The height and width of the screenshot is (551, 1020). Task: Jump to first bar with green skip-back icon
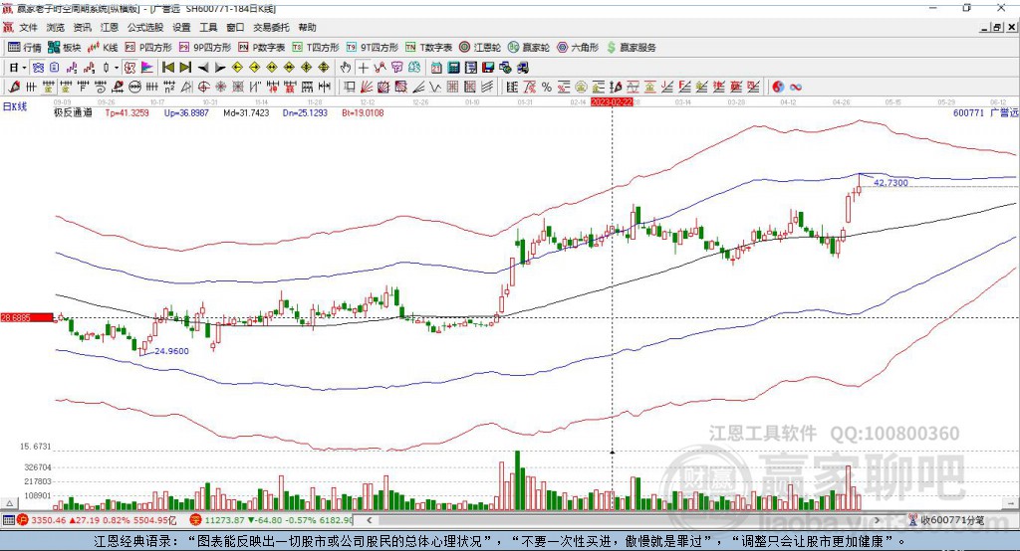(x=167, y=68)
